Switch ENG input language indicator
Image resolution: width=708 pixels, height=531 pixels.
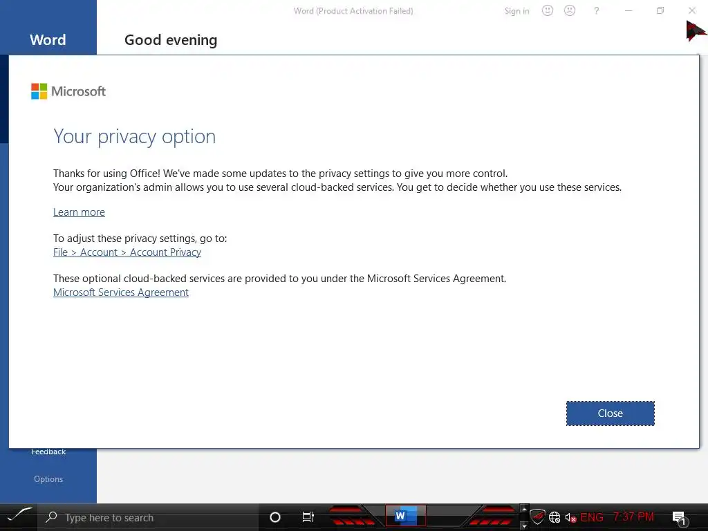tap(592, 517)
